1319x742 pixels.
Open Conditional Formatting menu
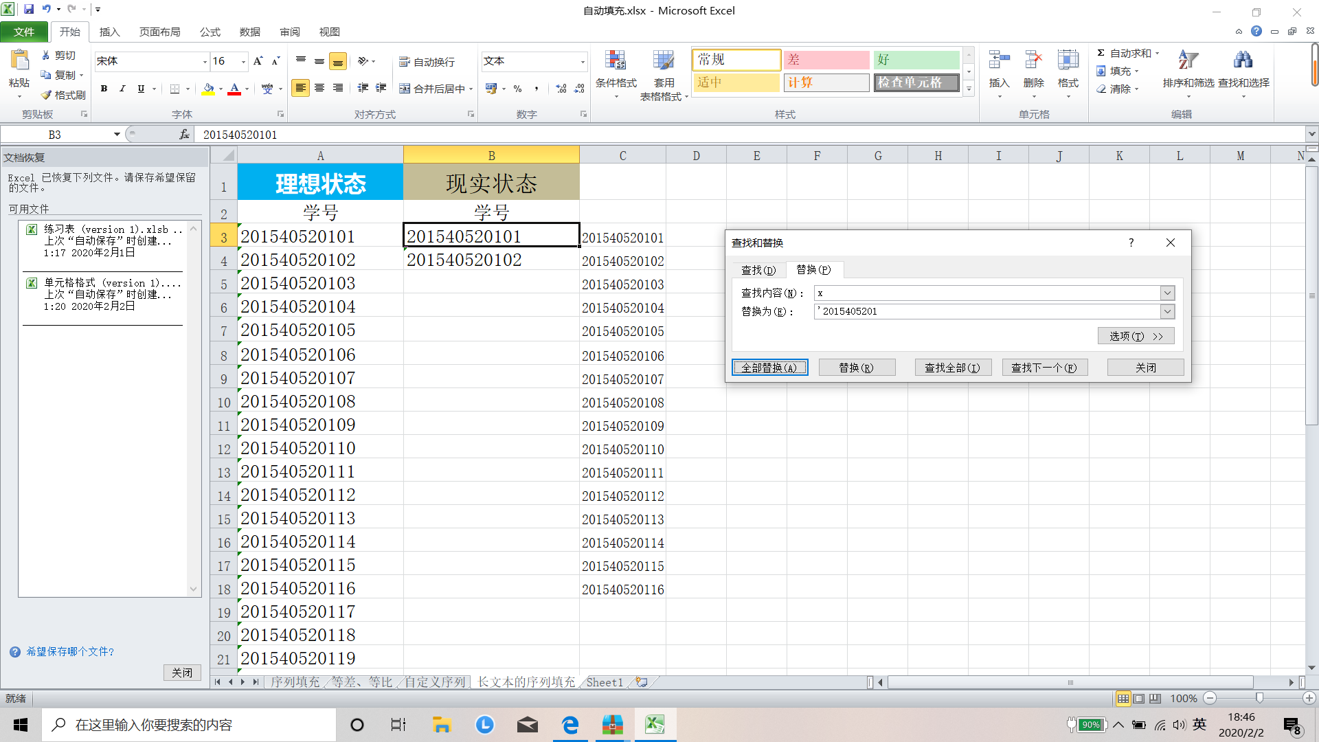[x=616, y=74]
